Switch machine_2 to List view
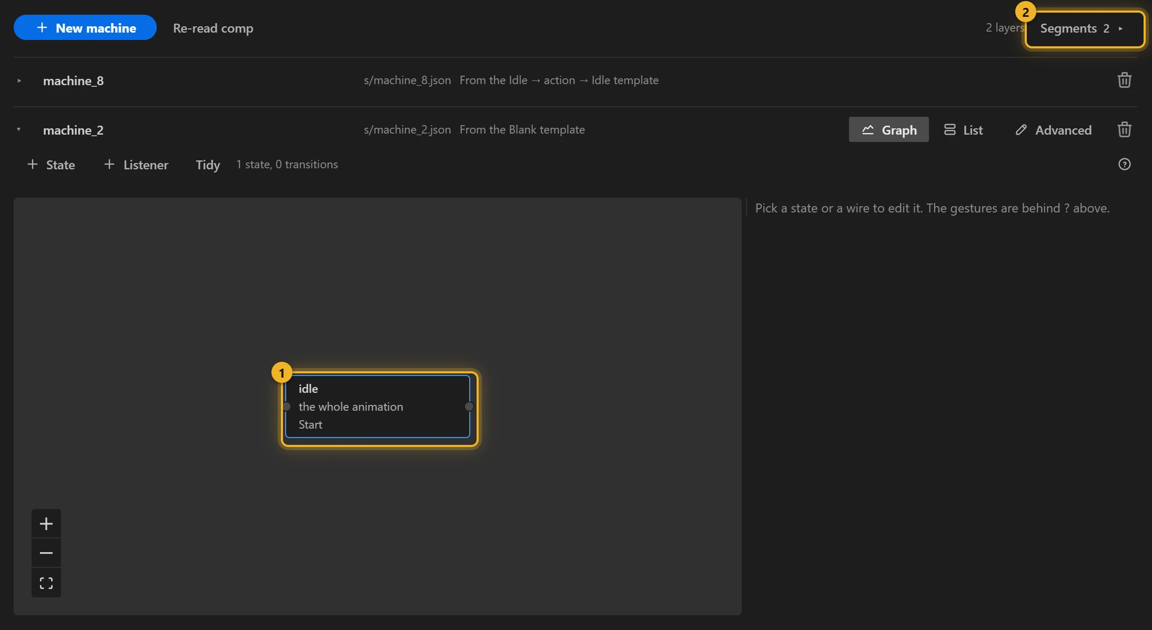The width and height of the screenshot is (1152, 630). [963, 129]
